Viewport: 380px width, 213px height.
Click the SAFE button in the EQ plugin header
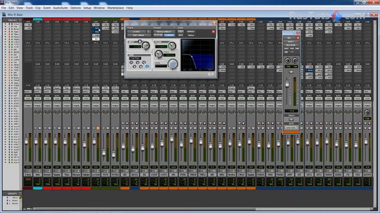tap(180, 35)
